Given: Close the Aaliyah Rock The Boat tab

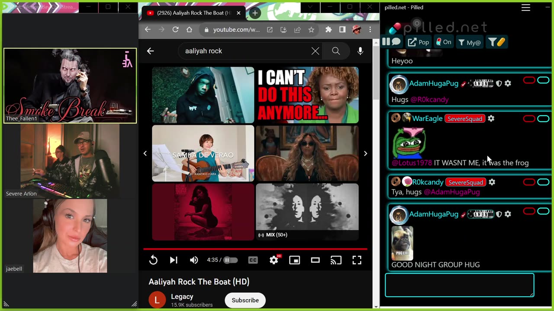Looking at the screenshot, I should click(238, 13).
